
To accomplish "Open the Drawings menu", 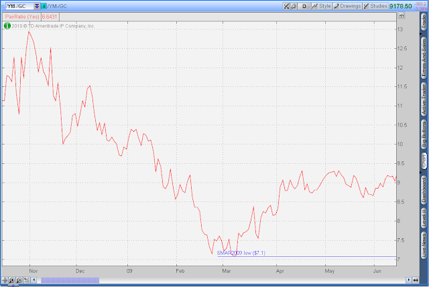I will 347,6.
